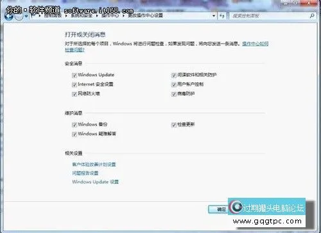Click the 控制面板 breadcrumb

[x=53, y=15]
